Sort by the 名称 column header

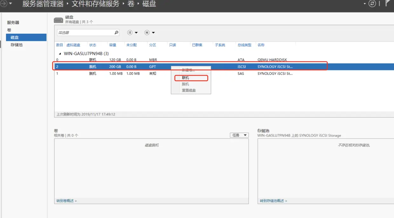pos(261,45)
